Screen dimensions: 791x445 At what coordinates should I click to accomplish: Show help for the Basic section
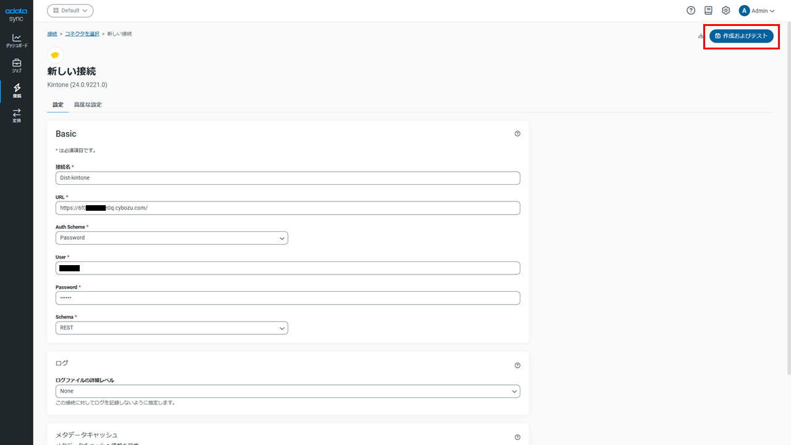pyautogui.click(x=517, y=133)
